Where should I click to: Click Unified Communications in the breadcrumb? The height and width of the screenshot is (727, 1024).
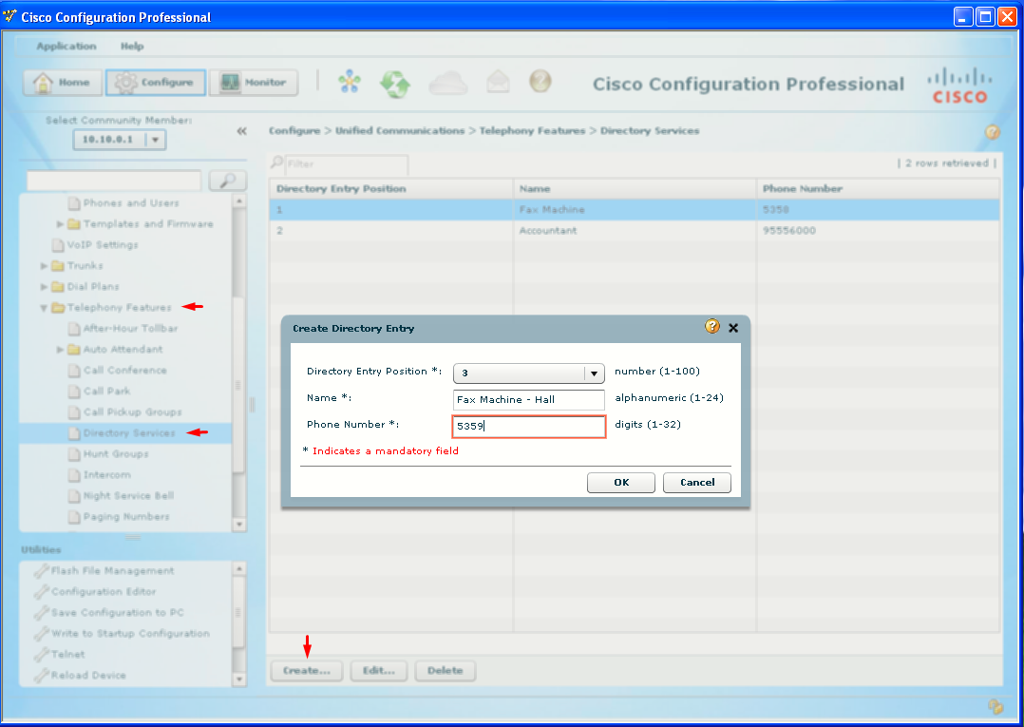coord(400,130)
